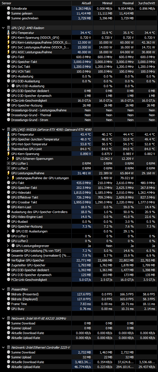Viewport: 158px width, 372px height.
Task: Select the Summe geschrieben row
Action: (x=79, y=18)
